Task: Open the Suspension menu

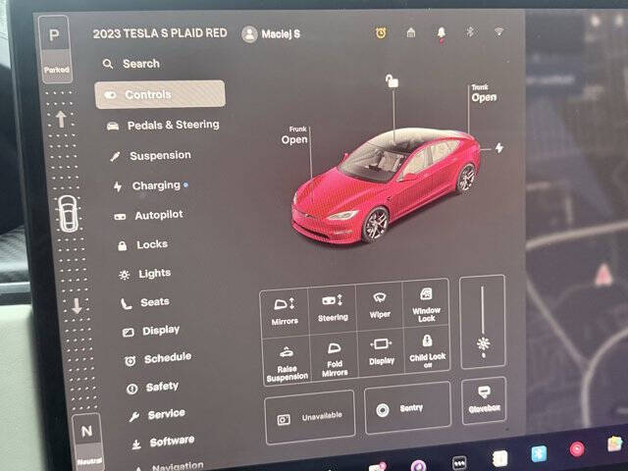Action: 150,155
